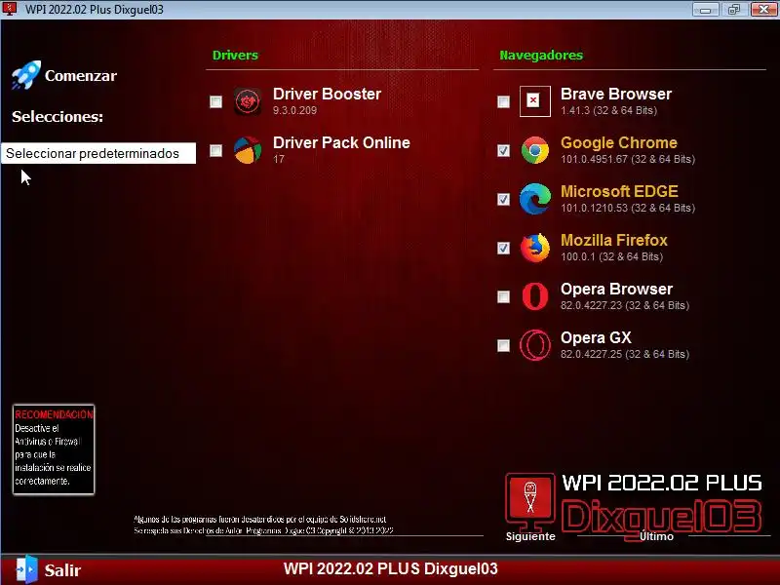Check the Opera Browser checkbox

click(x=503, y=296)
